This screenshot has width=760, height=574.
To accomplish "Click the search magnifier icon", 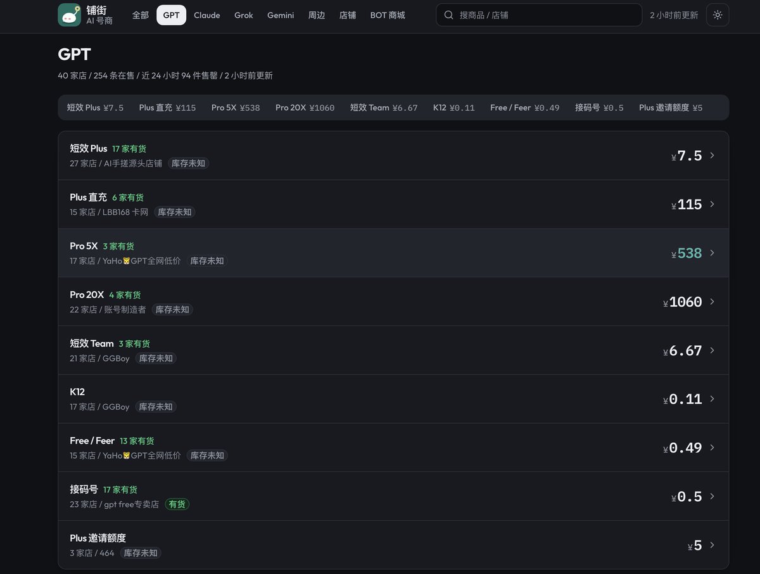I will pos(448,15).
